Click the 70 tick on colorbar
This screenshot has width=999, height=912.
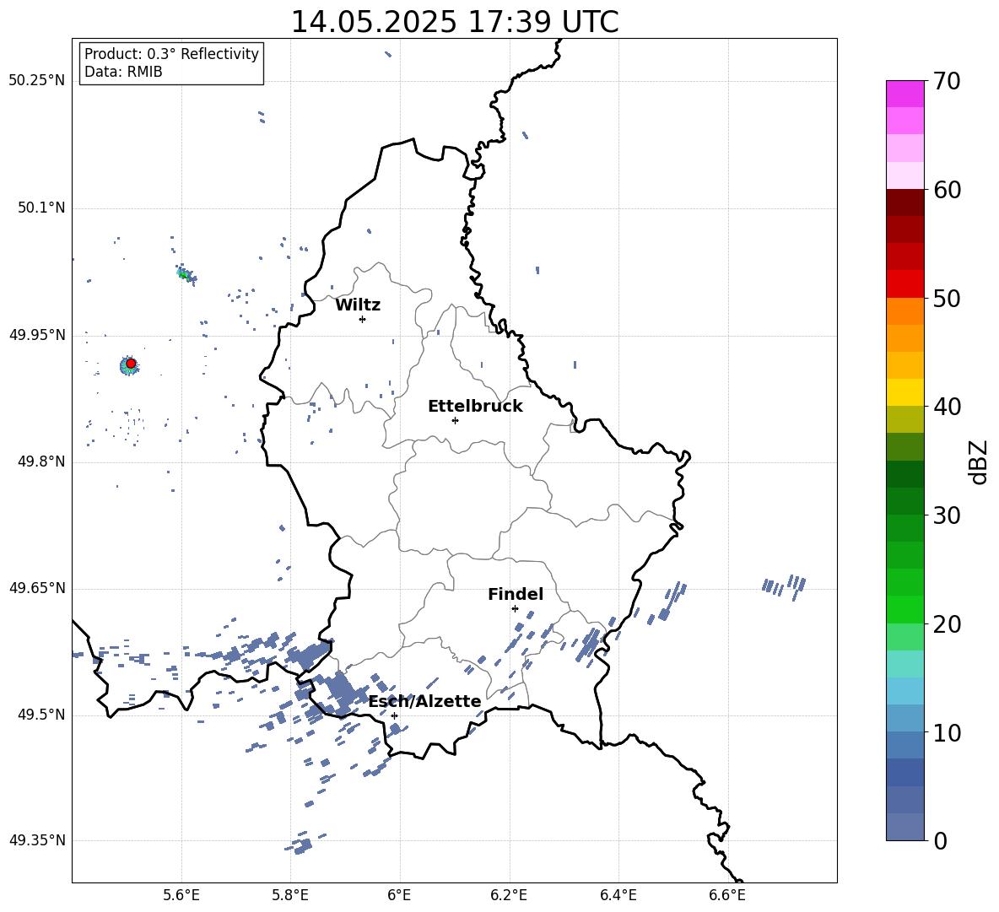(x=946, y=81)
